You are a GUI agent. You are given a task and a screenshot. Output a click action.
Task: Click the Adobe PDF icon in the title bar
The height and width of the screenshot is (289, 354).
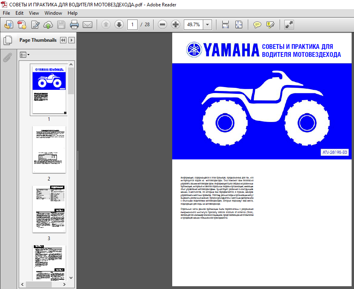(4, 4)
